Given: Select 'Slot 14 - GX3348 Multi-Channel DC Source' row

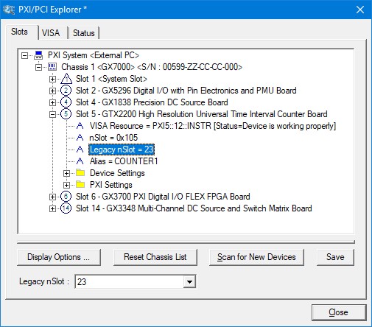Looking at the screenshot, I should pyautogui.click(x=194, y=208).
